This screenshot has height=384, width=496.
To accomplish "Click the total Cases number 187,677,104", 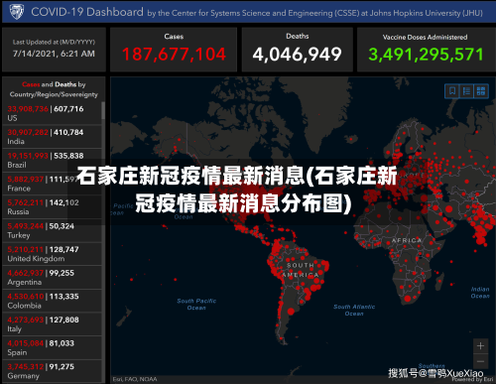I will coord(174,55).
